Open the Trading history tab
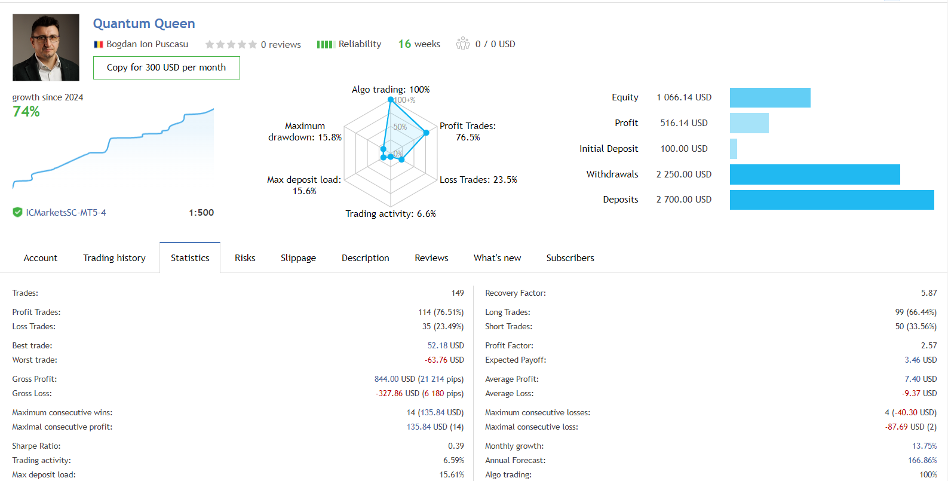Image resolution: width=948 pixels, height=481 pixels. click(x=114, y=258)
